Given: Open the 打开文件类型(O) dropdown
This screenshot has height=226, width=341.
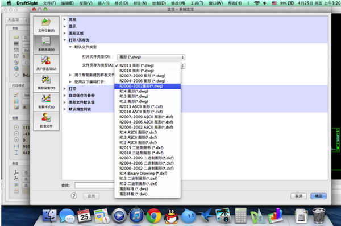Looking at the screenshot, I should point(151,57).
